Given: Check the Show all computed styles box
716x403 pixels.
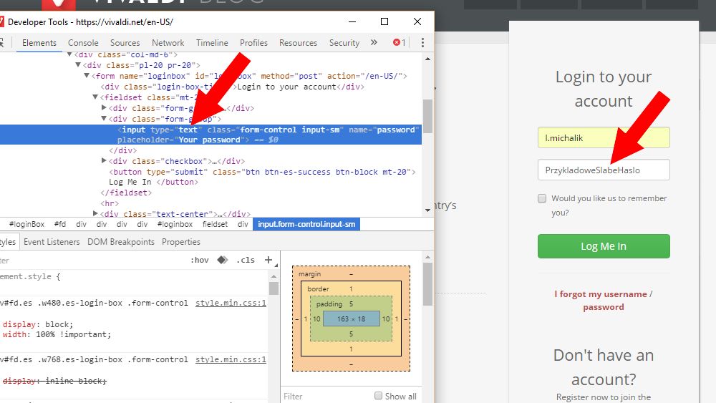Looking at the screenshot, I should click(378, 396).
